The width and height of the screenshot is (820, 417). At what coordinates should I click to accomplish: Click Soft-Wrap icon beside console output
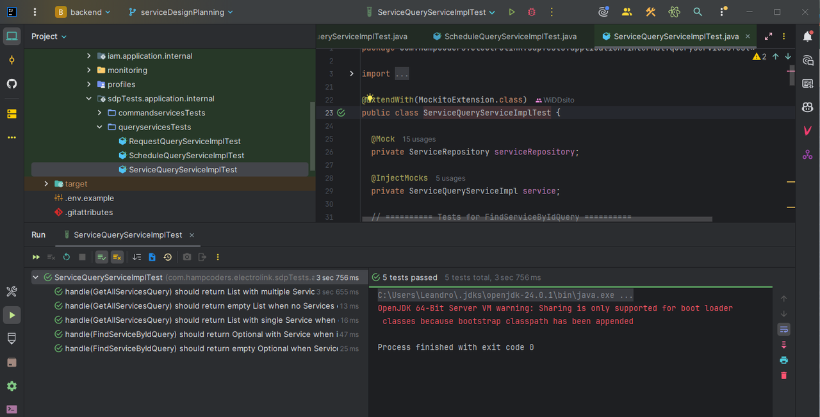(783, 329)
